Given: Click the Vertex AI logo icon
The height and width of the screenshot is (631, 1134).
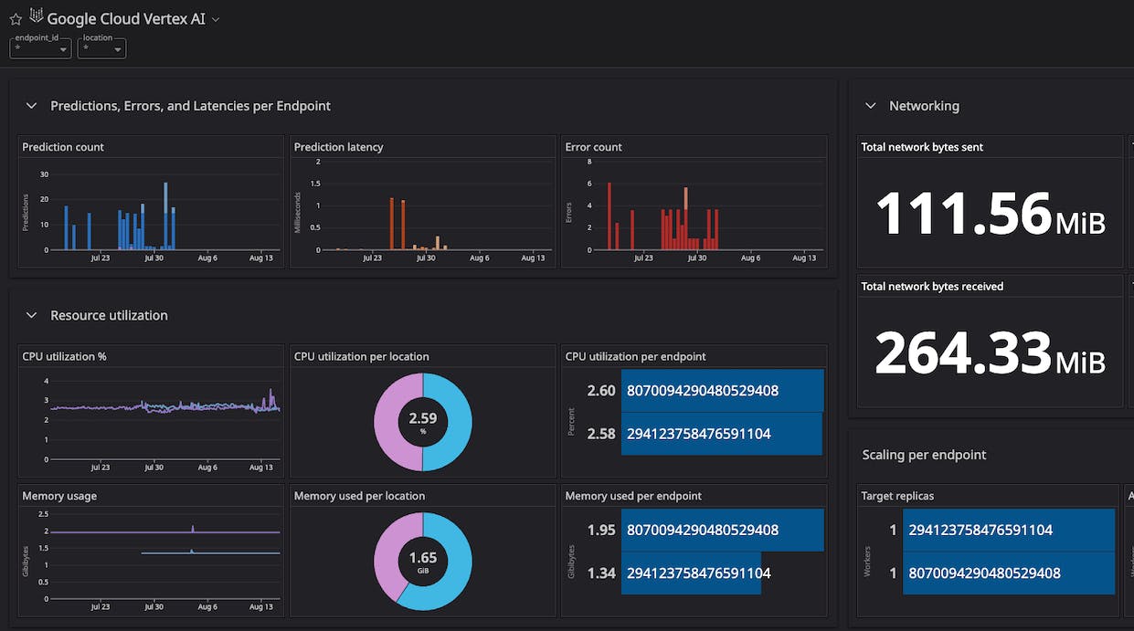Looking at the screenshot, I should click(x=37, y=16).
